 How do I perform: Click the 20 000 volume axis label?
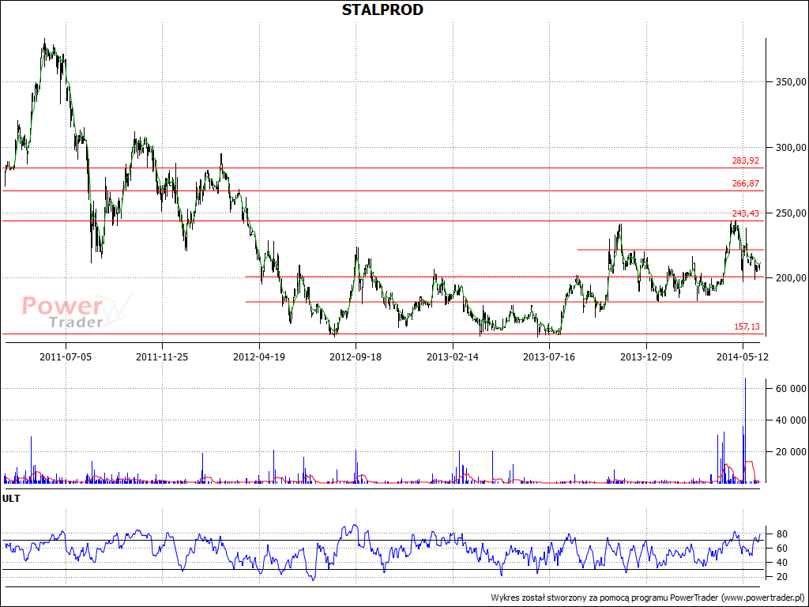point(791,452)
